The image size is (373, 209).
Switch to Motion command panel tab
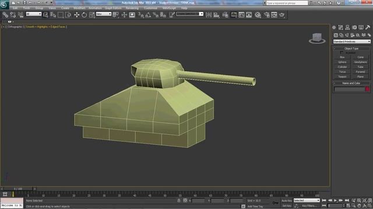coord(354,27)
